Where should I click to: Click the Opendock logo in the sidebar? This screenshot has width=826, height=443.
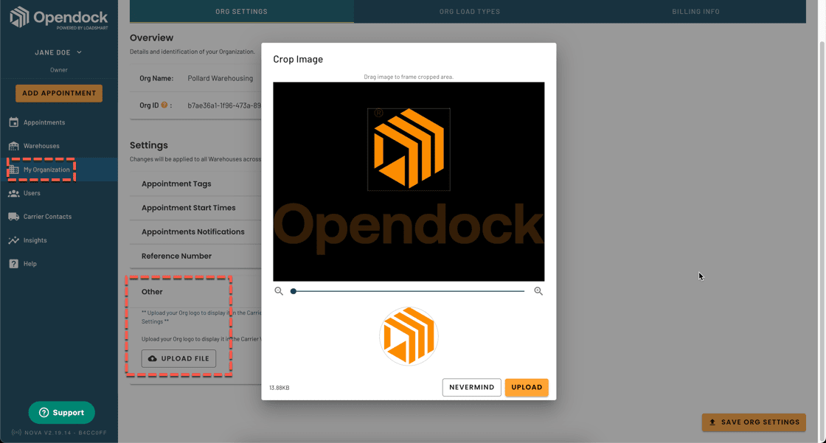[x=58, y=18]
